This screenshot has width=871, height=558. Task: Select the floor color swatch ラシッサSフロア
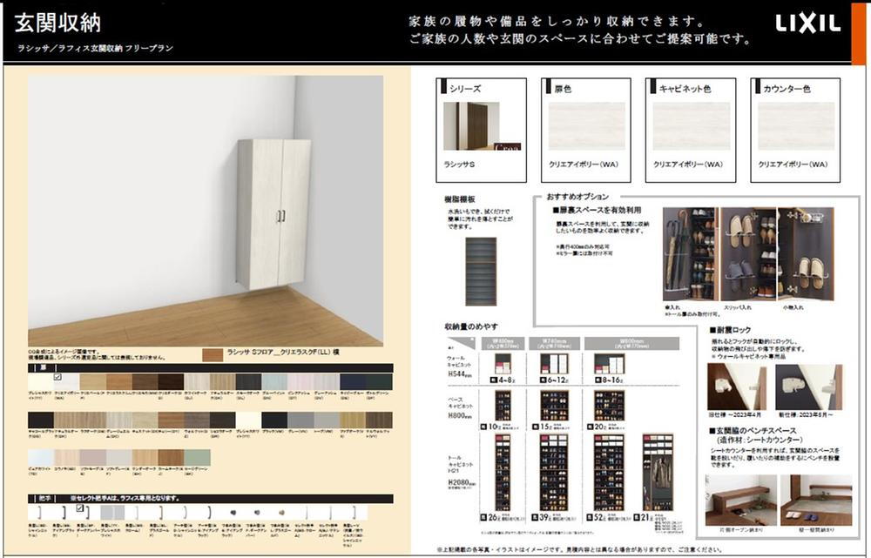[x=213, y=355]
